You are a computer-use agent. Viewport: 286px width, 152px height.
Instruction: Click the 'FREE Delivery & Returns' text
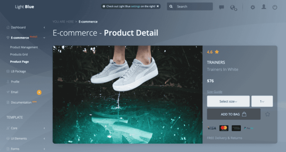click(225, 138)
